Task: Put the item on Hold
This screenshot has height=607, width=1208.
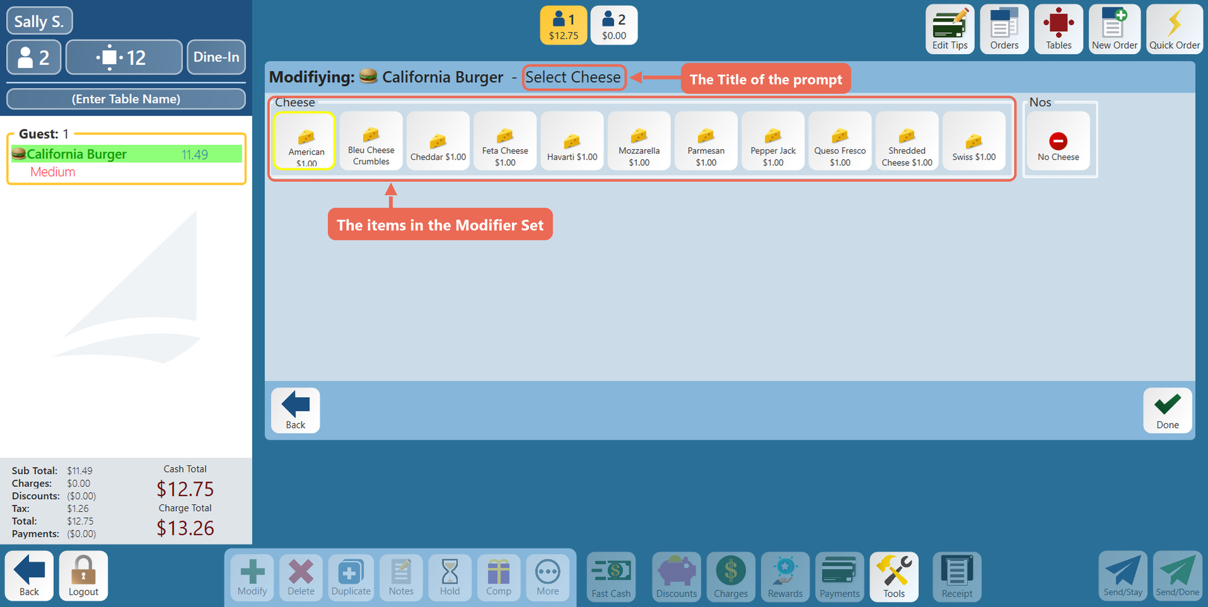Action: click(450, 577)
